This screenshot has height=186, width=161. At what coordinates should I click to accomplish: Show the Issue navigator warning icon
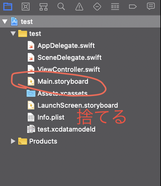pos(79,7)
